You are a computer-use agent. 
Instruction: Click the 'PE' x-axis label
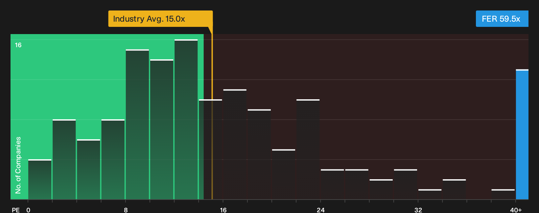tap(16, 210)
